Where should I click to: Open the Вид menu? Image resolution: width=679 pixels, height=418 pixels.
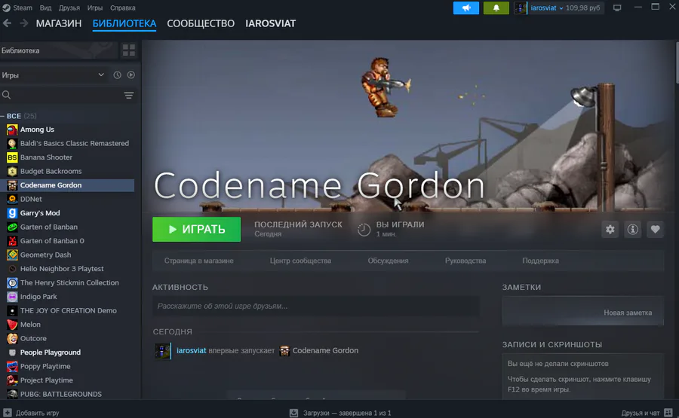click(45, 8)
